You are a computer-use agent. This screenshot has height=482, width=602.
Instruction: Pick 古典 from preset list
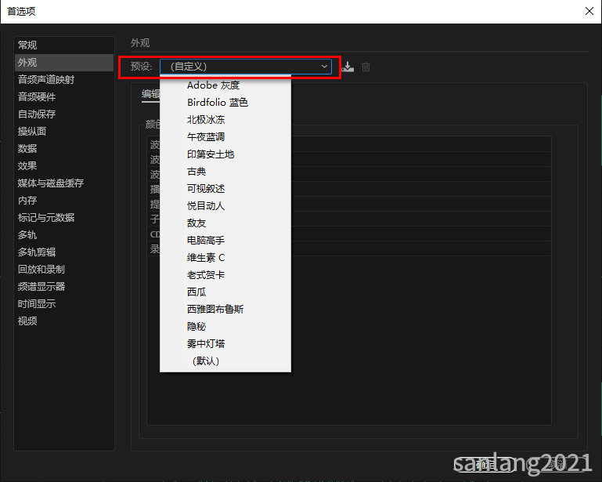[x=225, y=172]
